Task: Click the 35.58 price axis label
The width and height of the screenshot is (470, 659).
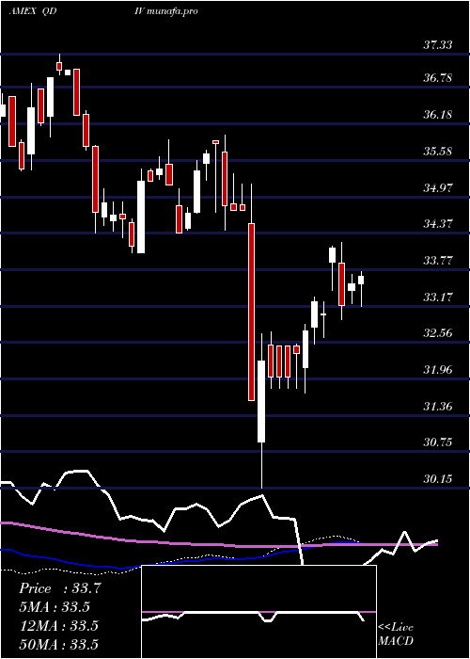Action: [x=438, y=151]
